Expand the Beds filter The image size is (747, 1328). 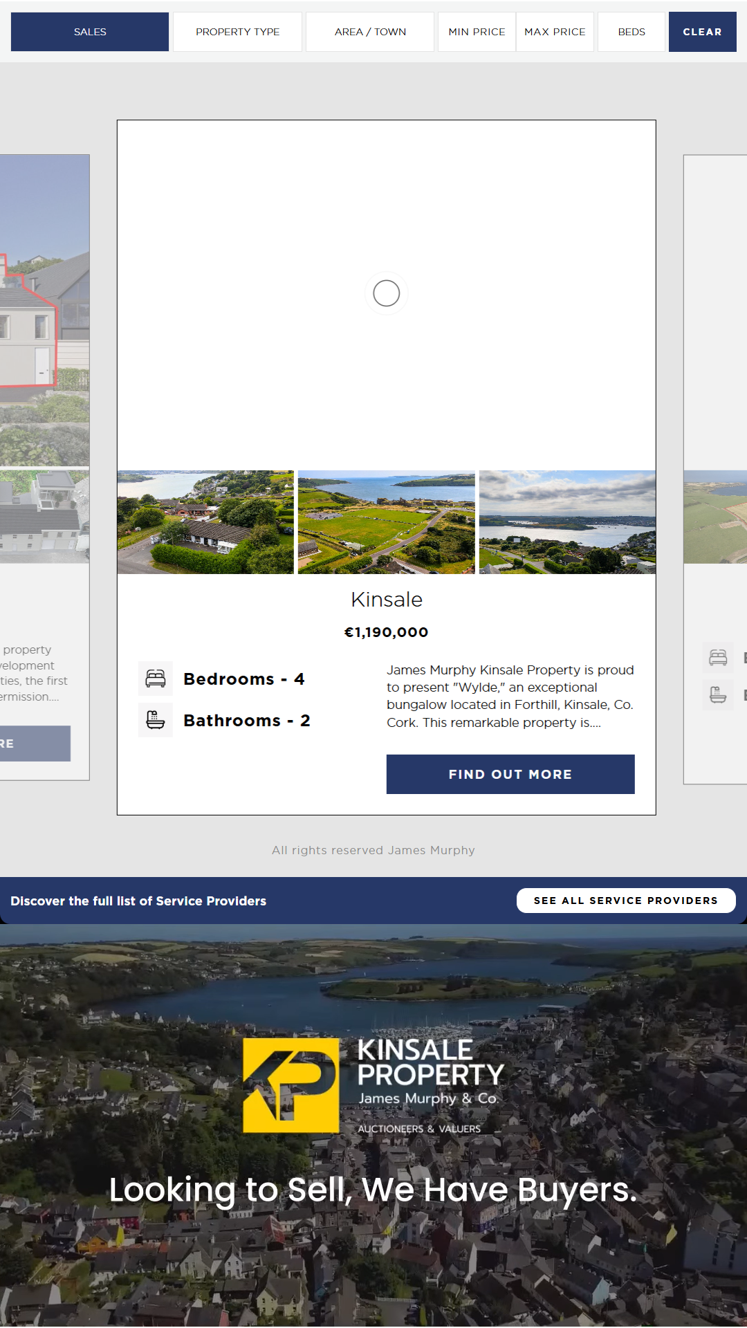(631, 32)
